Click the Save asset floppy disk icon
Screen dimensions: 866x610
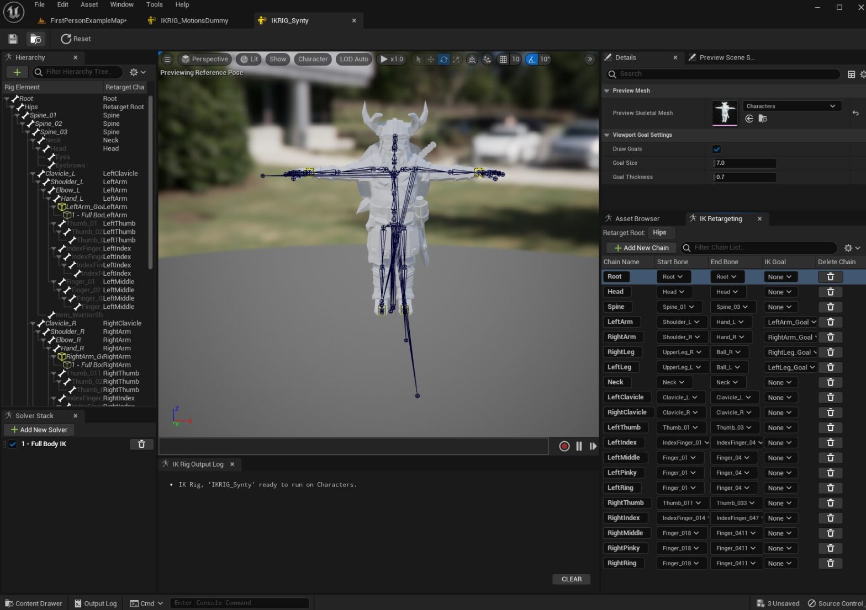coord(13,39)
